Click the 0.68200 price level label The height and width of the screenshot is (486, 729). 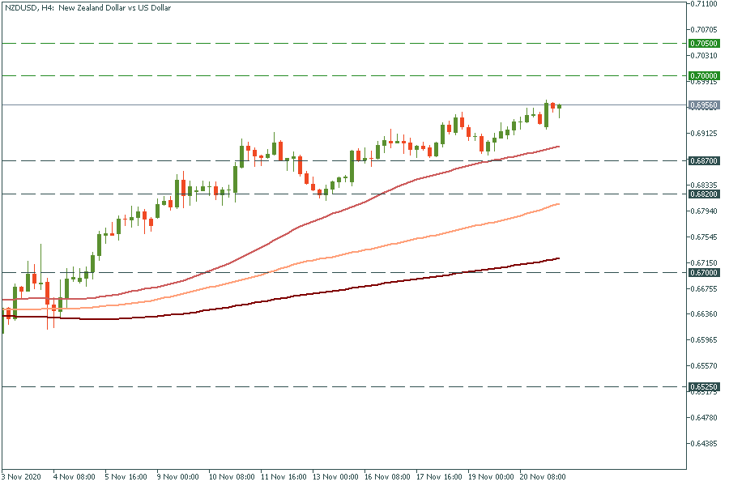click(x=701, y=194)
